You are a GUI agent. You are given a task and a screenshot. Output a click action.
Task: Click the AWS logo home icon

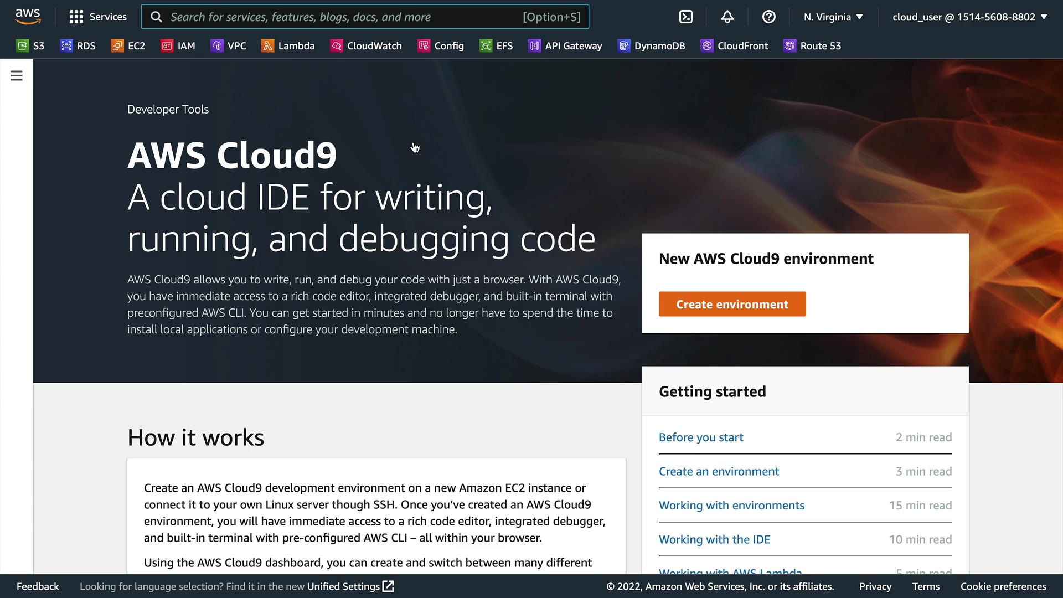click(x=28, y=17)
